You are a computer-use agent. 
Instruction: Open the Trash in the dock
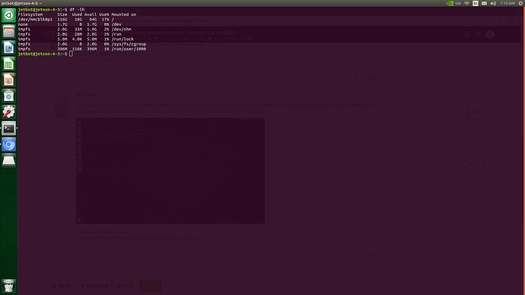8,286
